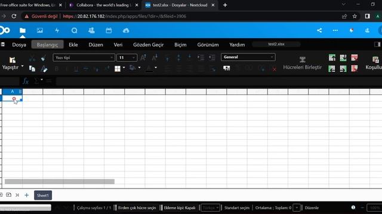The image size is (382, 214).
Task: Click the Koşullu conditional formatting icon
Action: tap(375, 59)
